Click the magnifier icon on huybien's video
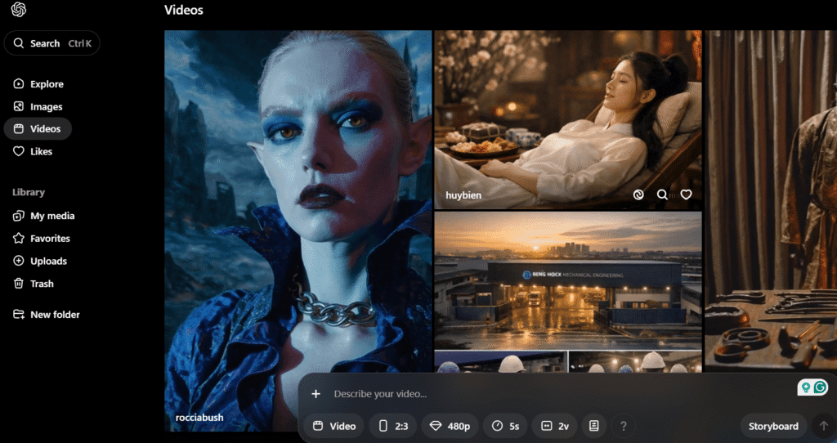This screenshot has height=443, width=837. (x=662, y=195)
